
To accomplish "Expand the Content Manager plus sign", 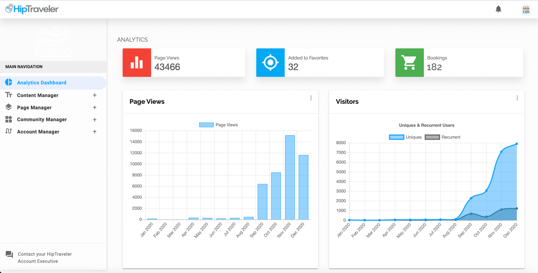I will tap(95, 95).
